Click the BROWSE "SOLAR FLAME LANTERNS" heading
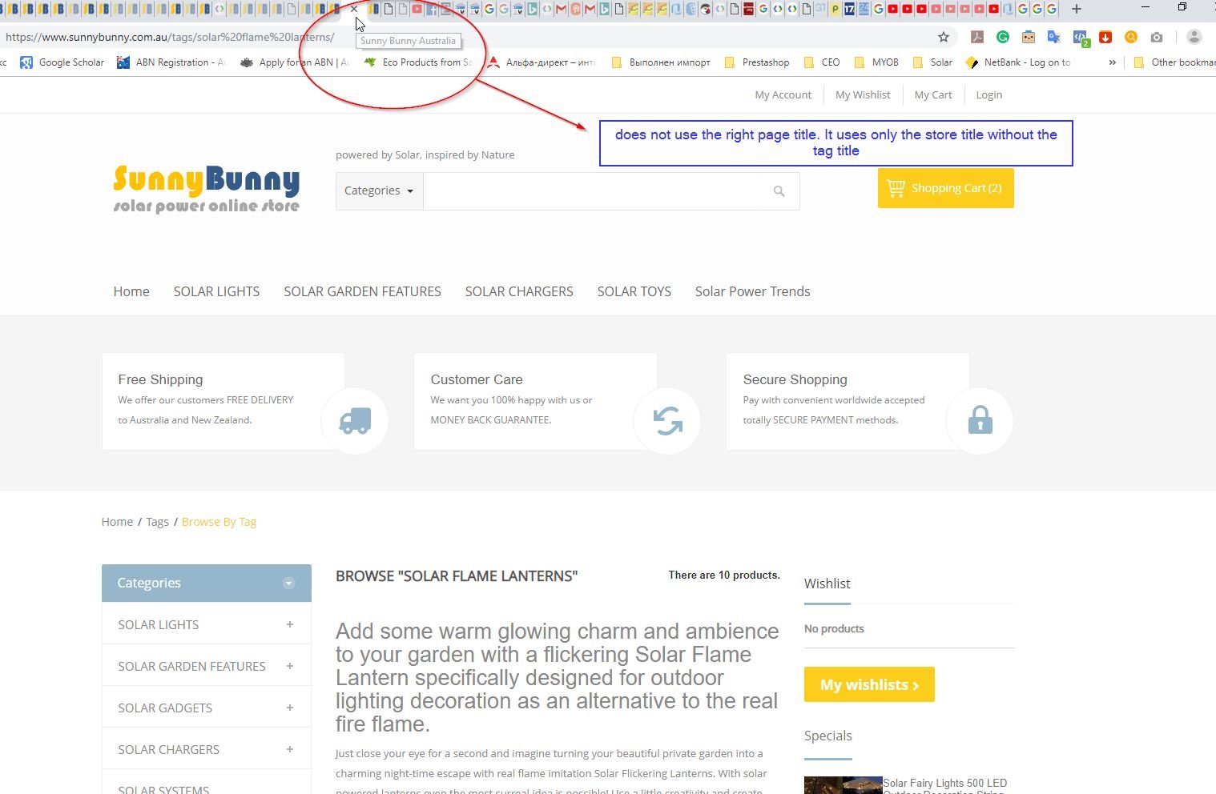This screenshot has width=1216, height=794. (x=457, y=575)
